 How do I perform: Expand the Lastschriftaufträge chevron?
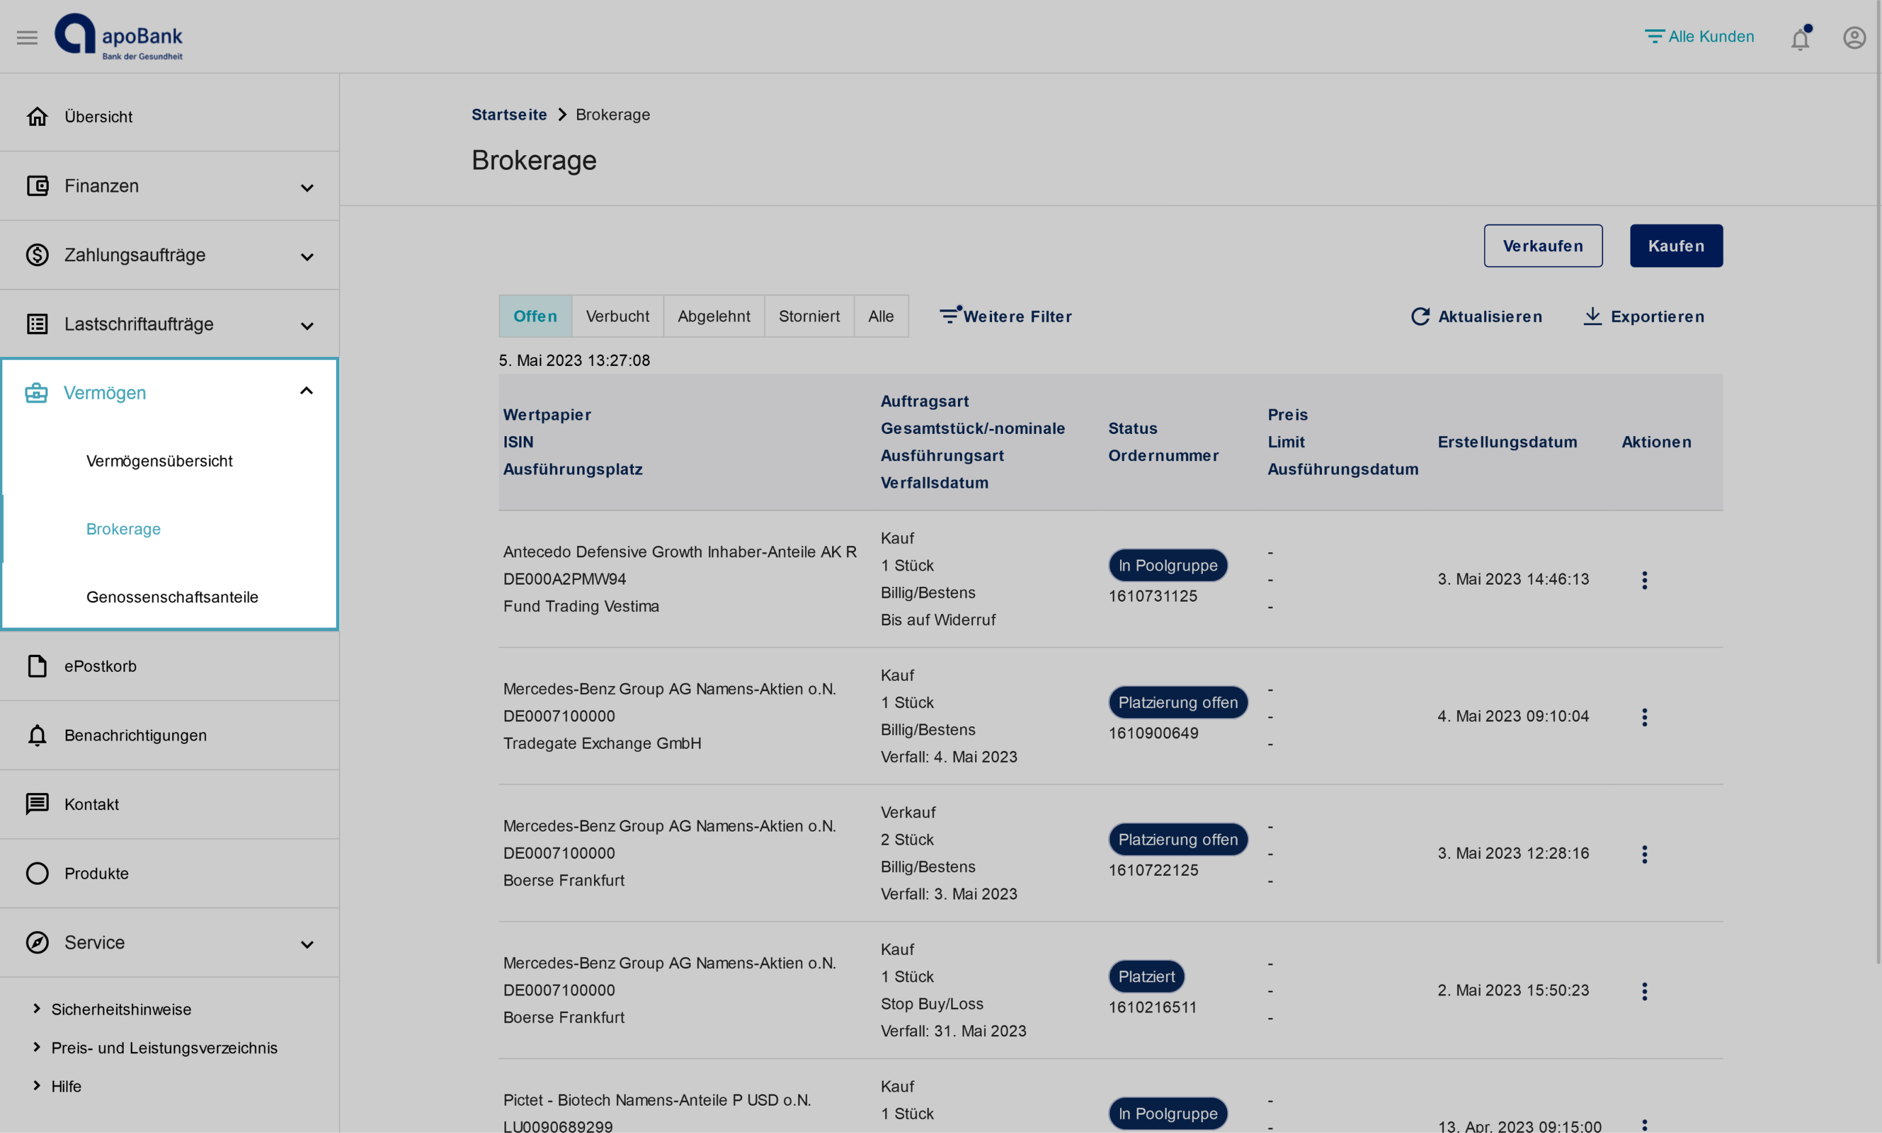coord(307,326)
